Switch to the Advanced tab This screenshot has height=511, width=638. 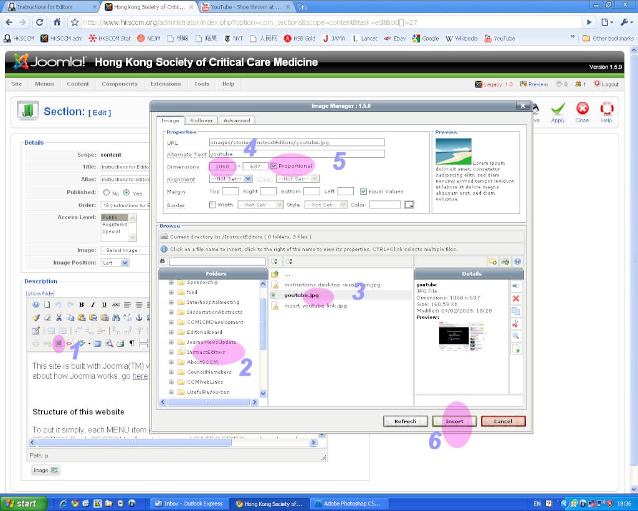[x=237, y=120]
